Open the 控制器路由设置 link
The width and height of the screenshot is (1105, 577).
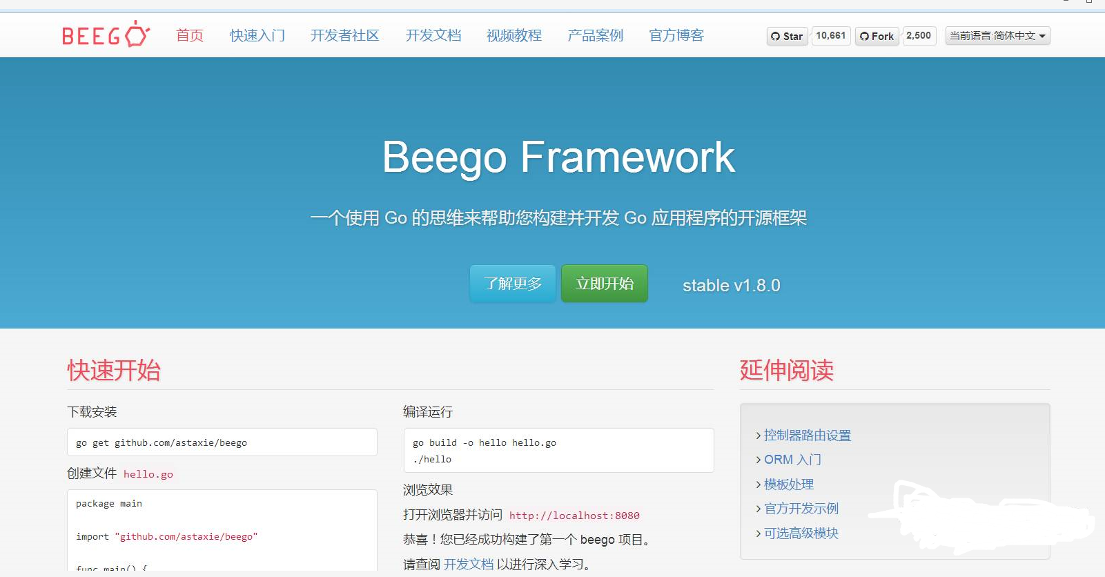point(808,436)
